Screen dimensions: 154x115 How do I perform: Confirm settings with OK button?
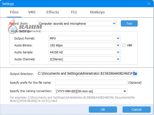point(103,110)
